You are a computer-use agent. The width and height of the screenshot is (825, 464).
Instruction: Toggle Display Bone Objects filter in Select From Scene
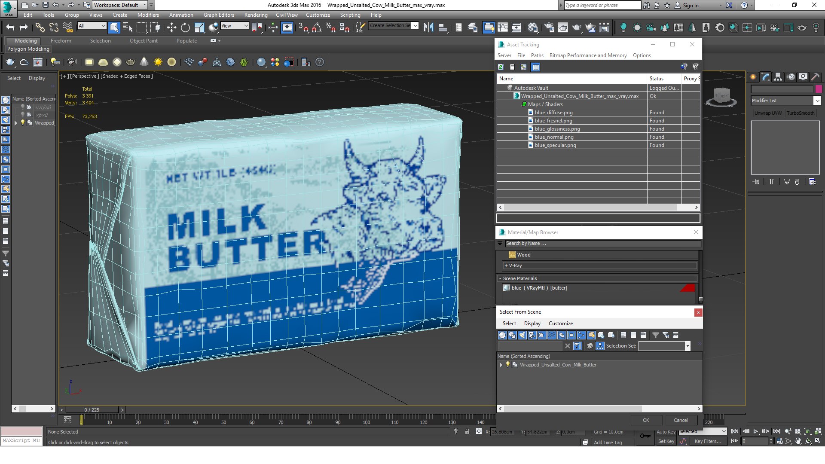tap(581, 335)
